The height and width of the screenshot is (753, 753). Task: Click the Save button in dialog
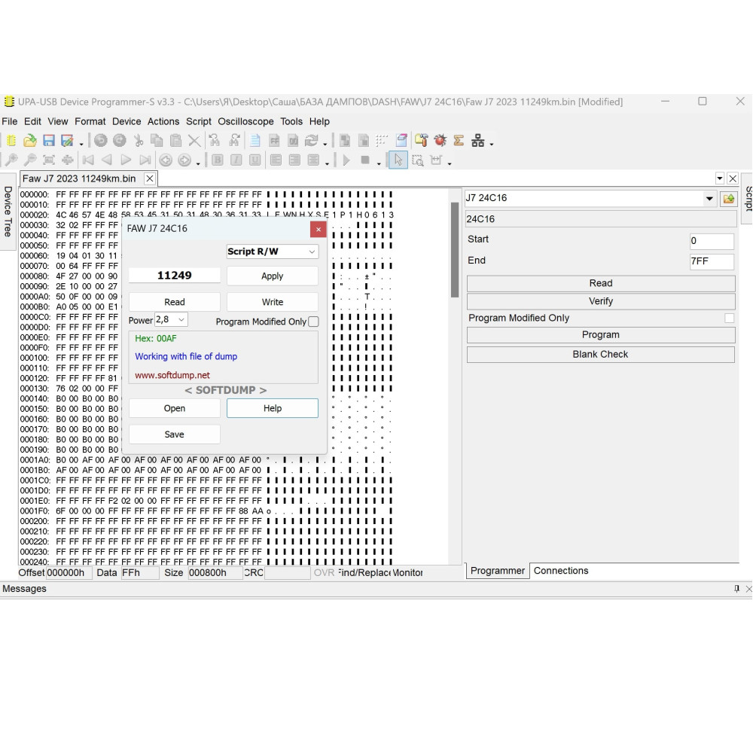pos(175,434)
